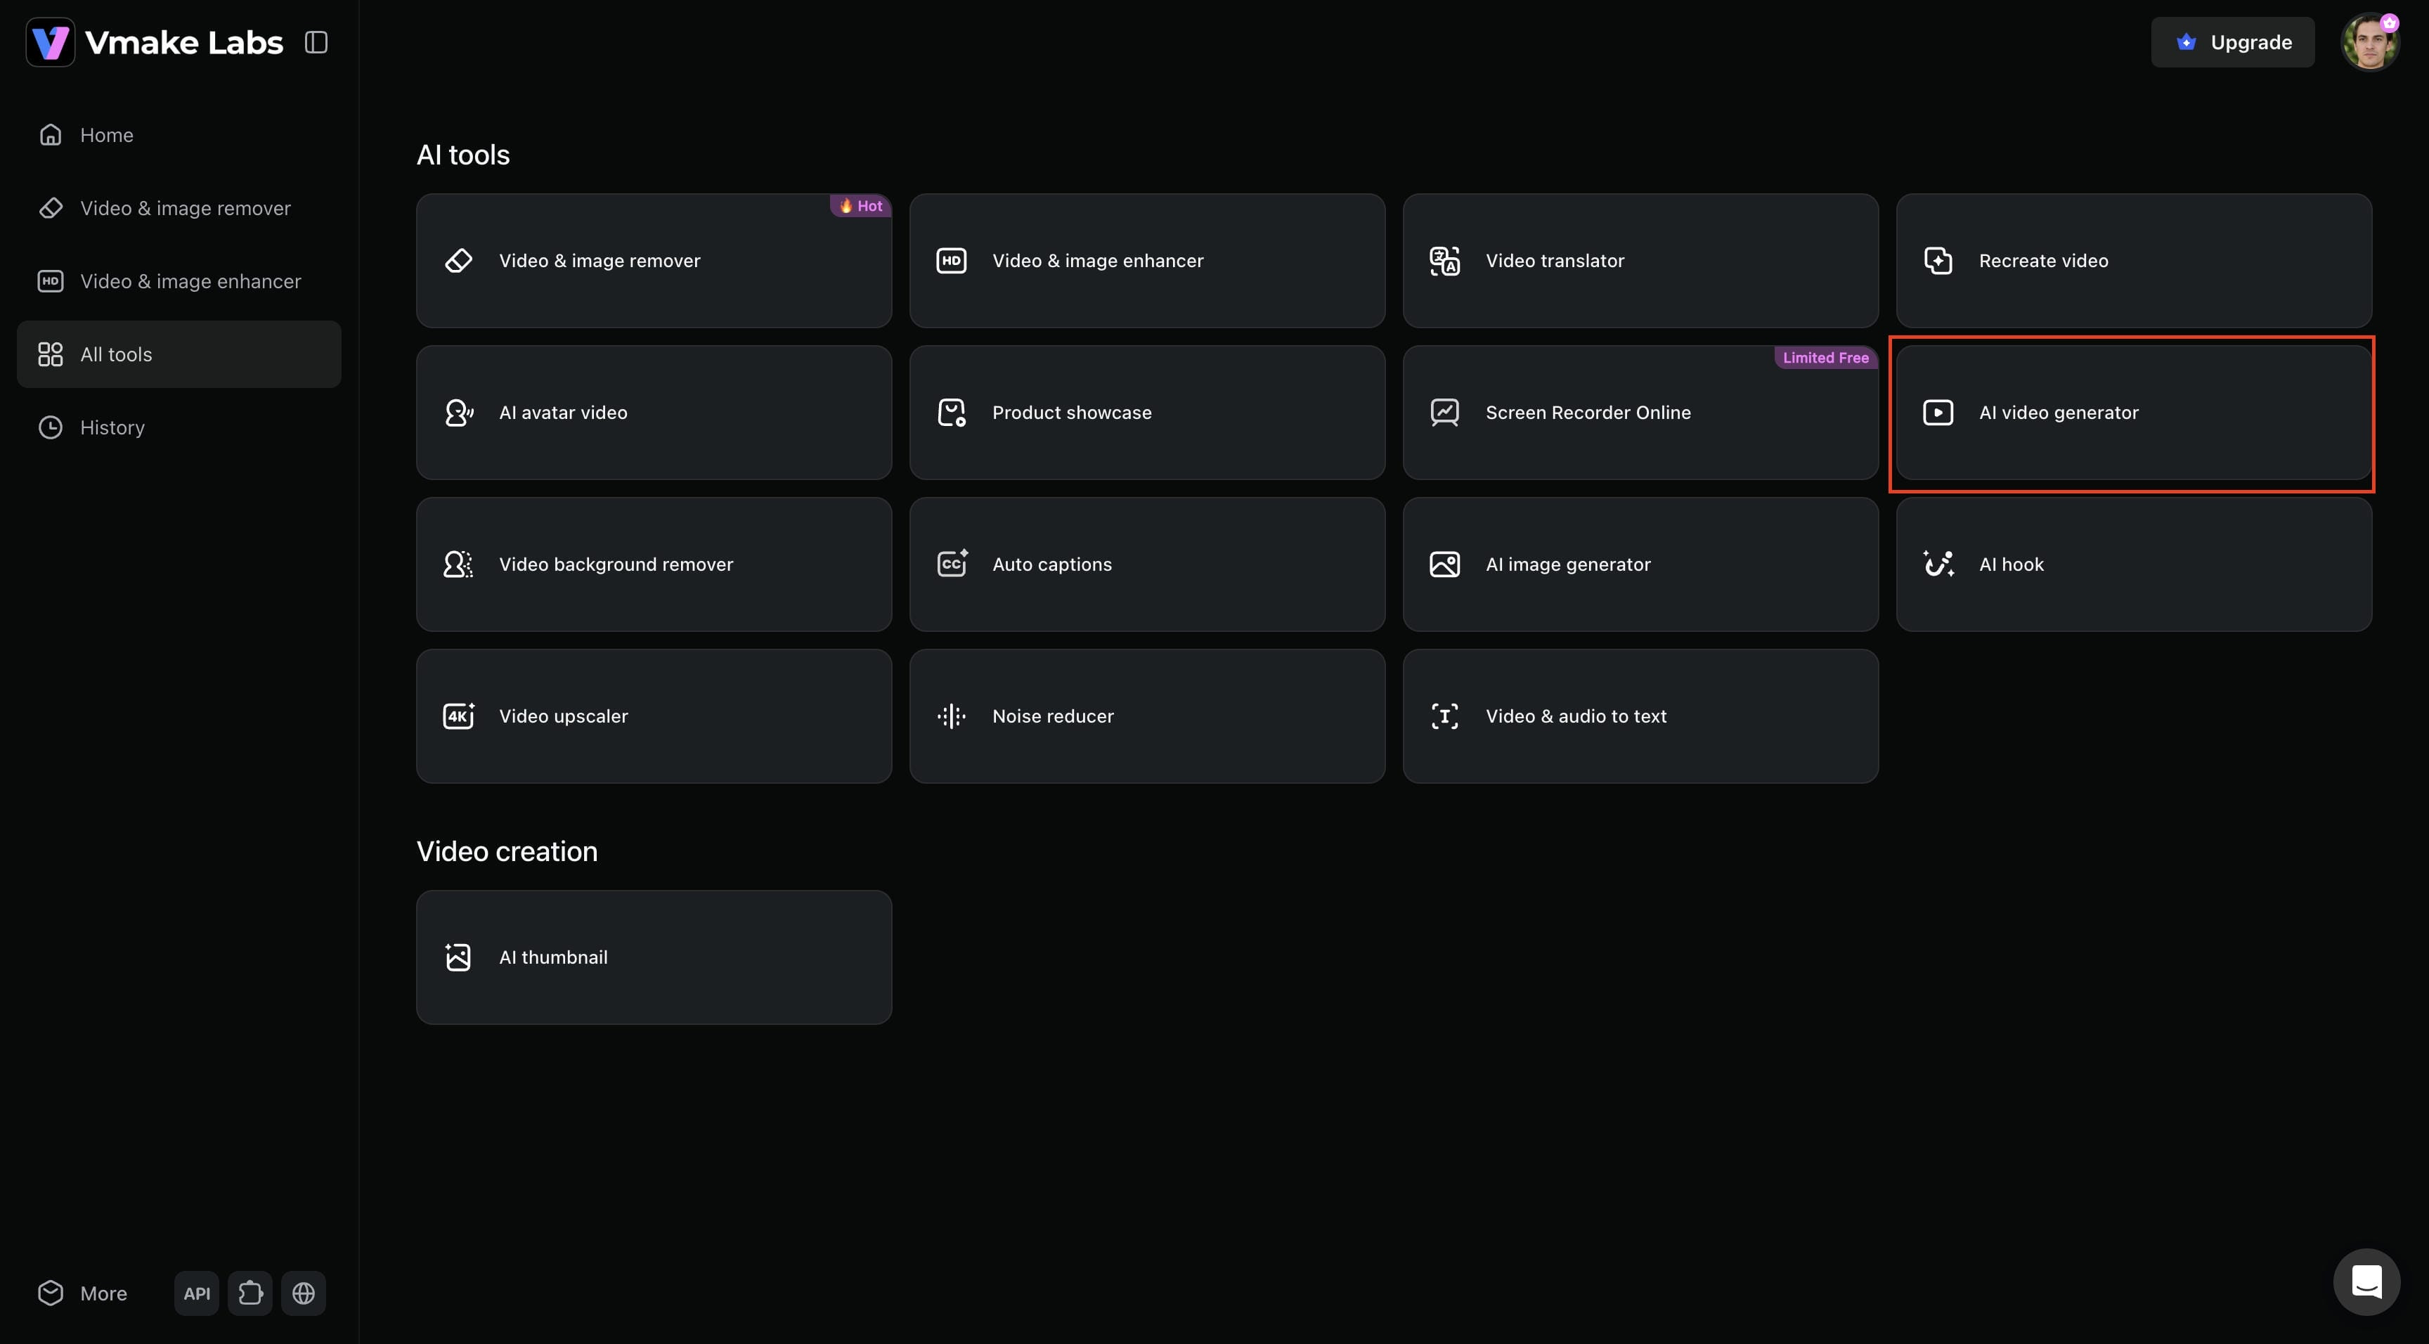Click the Screen Recorder Online icon
The width and height of the screenshot is (2429, 1344).
[x=1444, y=412]
